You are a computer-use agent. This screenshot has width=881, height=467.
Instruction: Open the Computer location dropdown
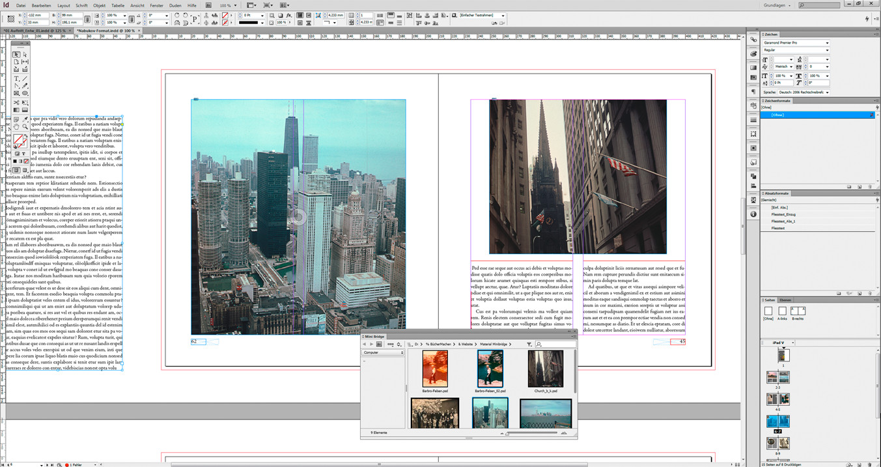(383, 352)
